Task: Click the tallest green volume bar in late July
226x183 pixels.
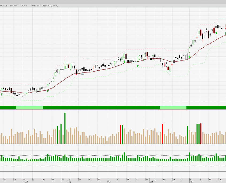Action: click(x=65, y=128)
